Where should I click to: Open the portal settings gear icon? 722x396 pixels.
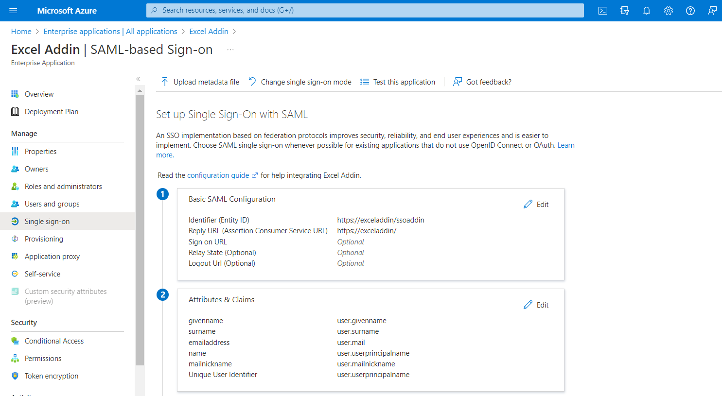669,11
